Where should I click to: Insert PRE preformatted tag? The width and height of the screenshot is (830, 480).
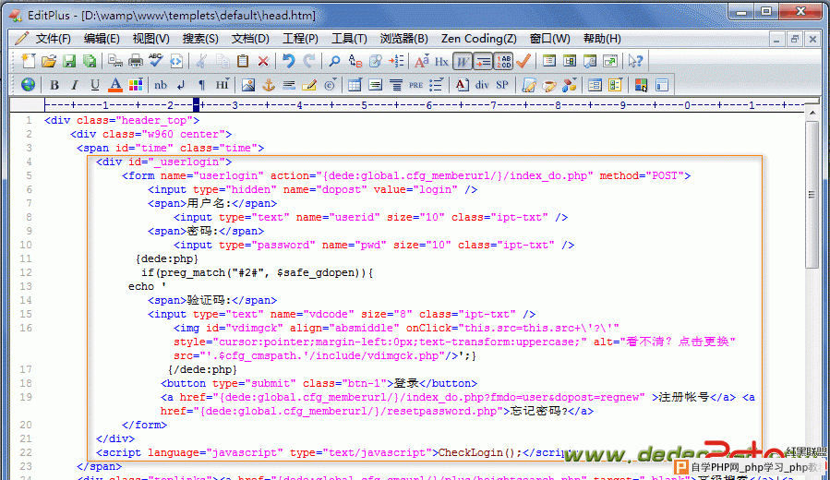[x=416, y=85]
